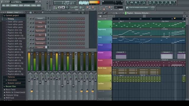Click first step of Sampler channel
Image resolution: width=189 pixels, height=106 pixels.
(50, 18)
